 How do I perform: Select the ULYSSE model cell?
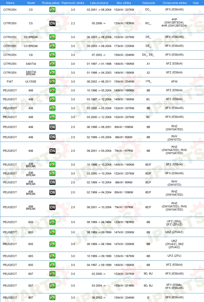click(31, 82)
